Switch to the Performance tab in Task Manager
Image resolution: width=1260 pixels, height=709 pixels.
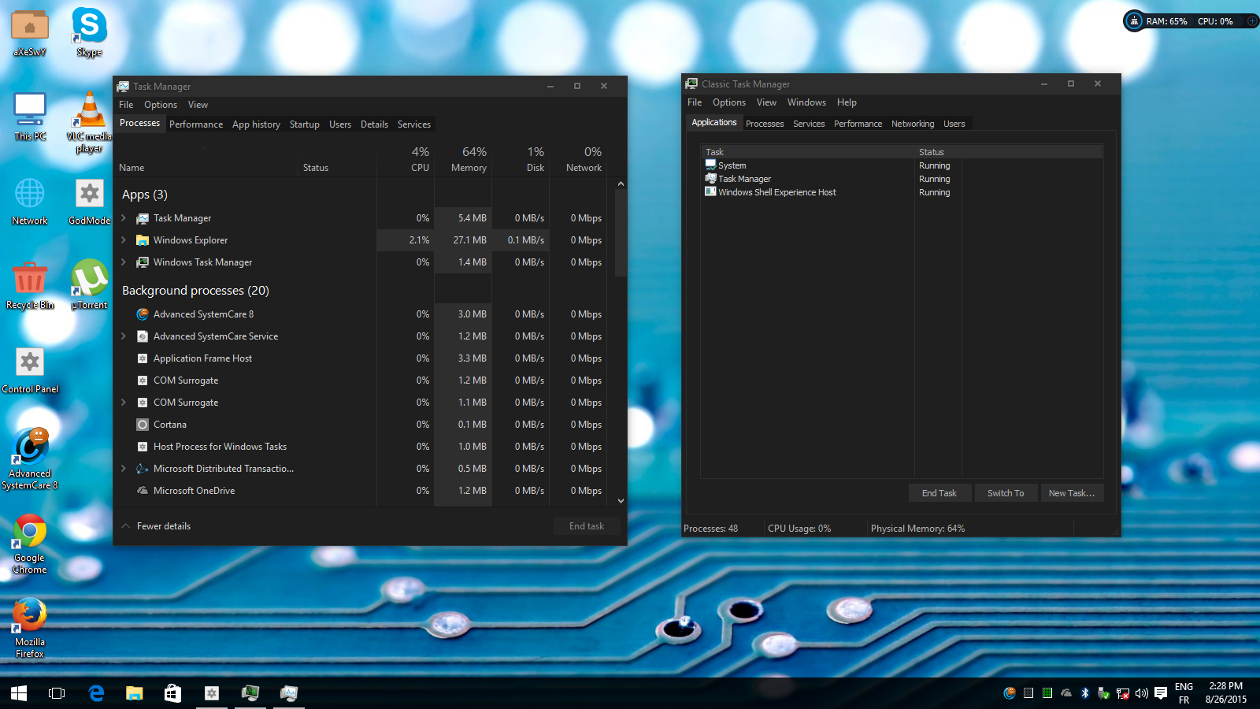pyautogui.click(x=195, y=124)
